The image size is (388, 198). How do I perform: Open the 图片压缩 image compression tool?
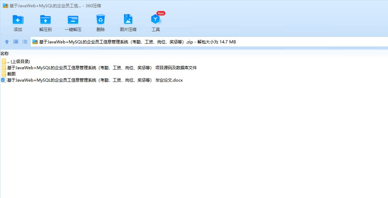(128, 19)
